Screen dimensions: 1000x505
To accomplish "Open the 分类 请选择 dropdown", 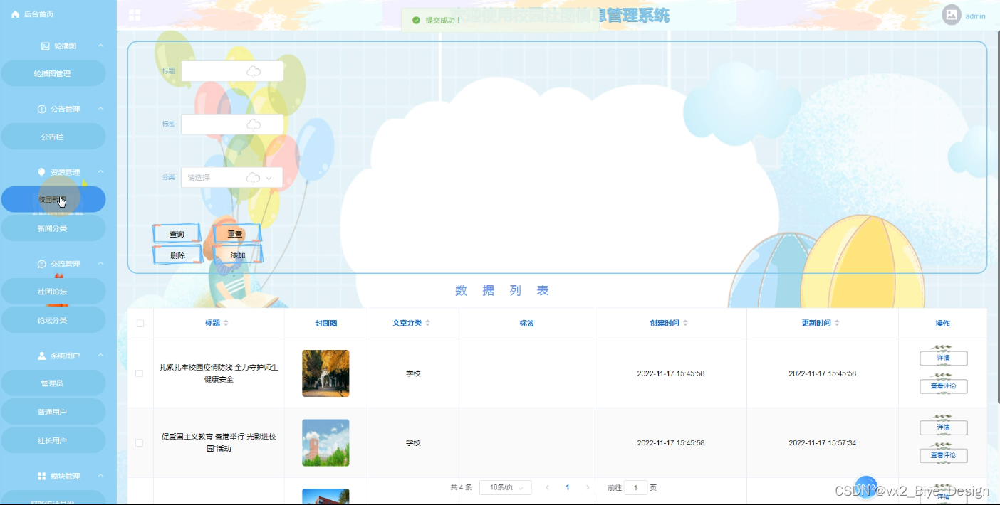I will 231,177.
